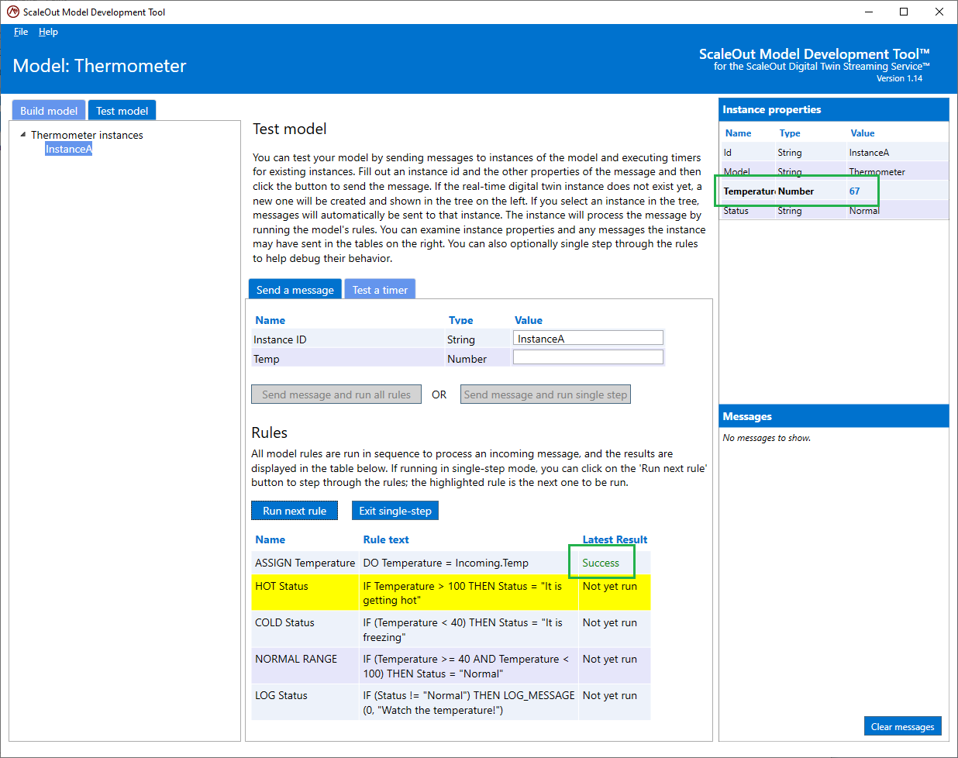Select the Temperature property row name

click(x=750, y=191)
